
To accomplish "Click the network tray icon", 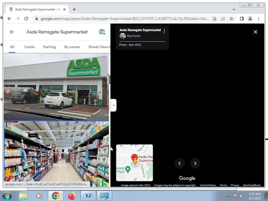I will point(229,196).
